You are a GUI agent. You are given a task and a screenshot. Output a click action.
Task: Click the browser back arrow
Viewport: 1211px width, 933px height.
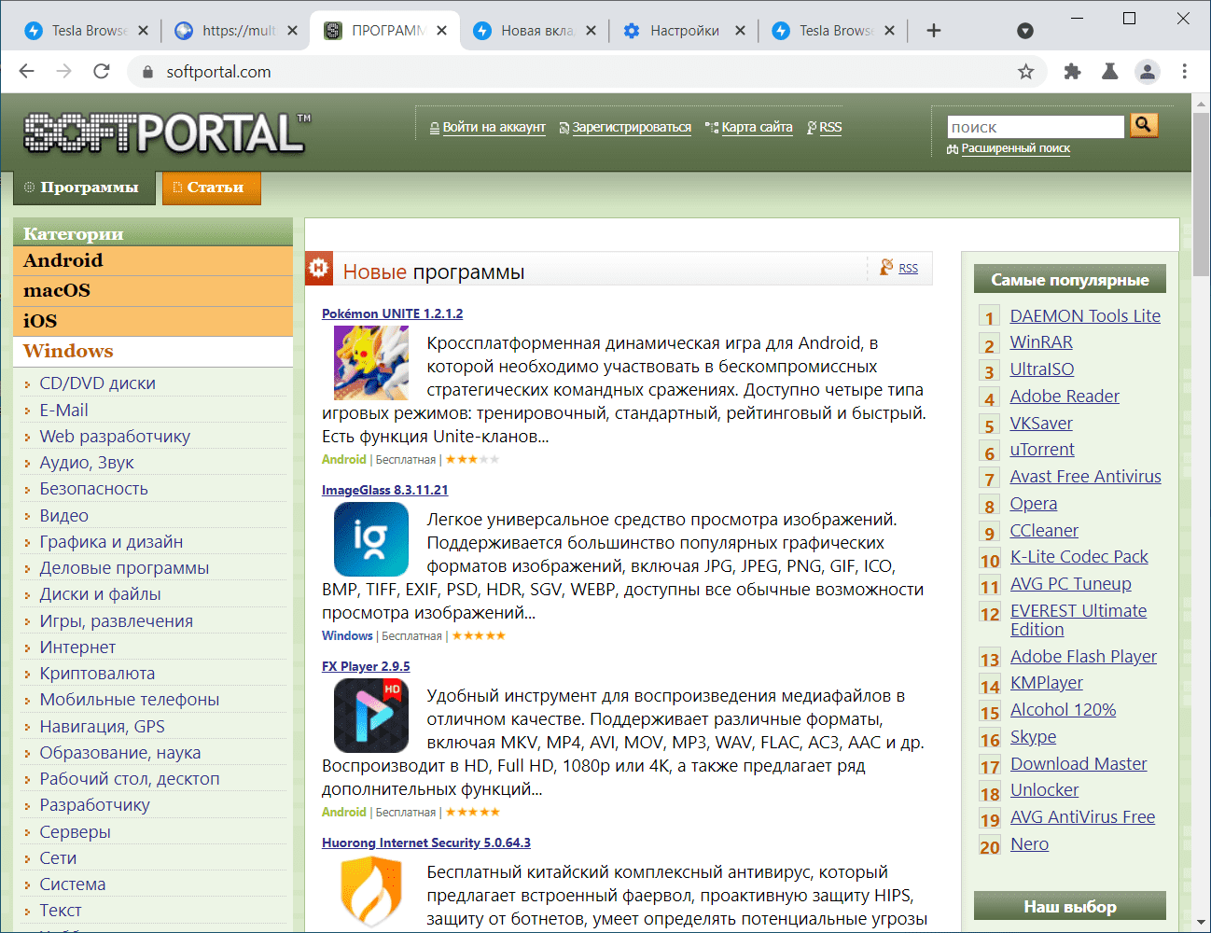(27, 72)
